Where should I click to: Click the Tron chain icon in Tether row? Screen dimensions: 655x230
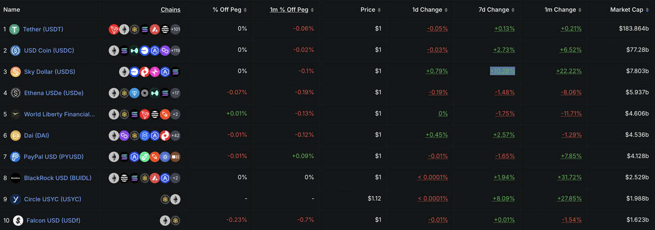point(114,29)
